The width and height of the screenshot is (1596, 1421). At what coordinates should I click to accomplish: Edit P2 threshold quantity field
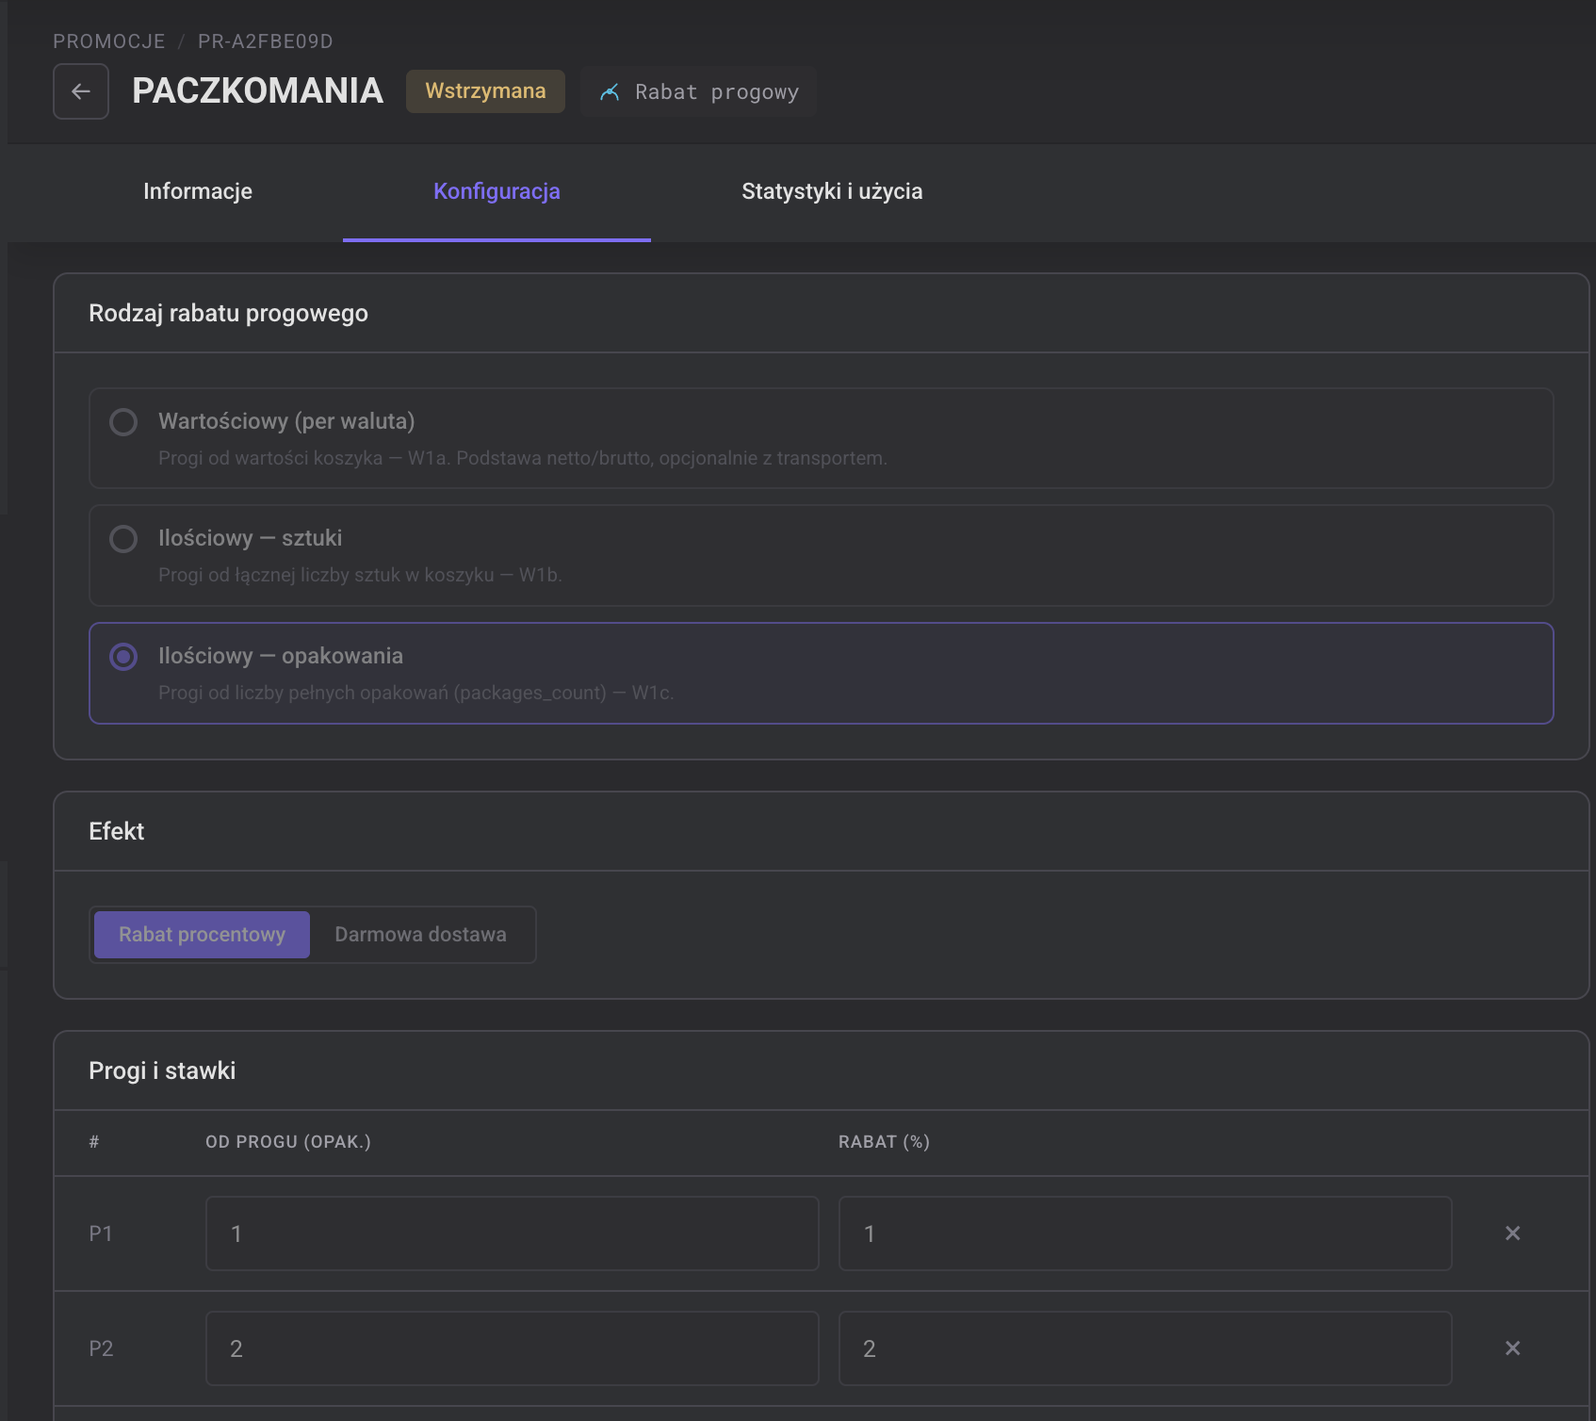point(513,1348)
